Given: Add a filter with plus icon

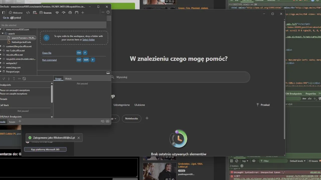Looking at the screenshot, I should pos(147,118).
